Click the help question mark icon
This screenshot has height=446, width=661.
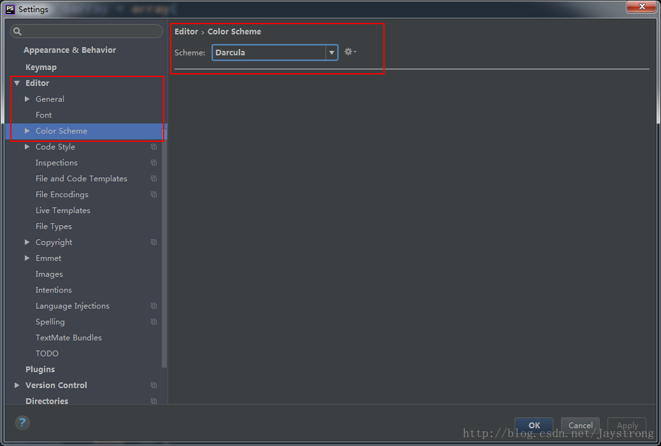pos(22,422)
